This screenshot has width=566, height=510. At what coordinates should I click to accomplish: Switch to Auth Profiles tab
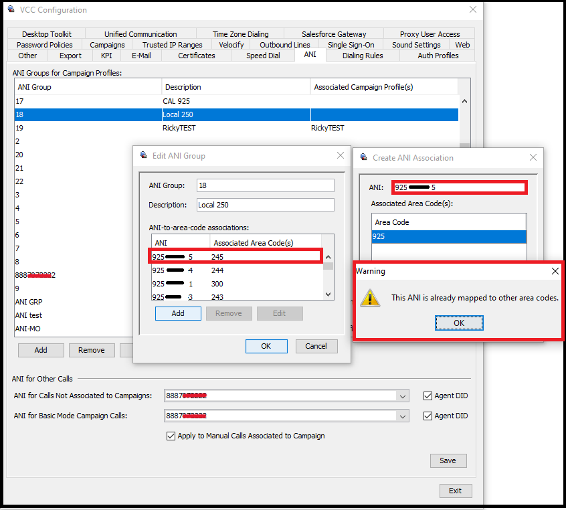click(x=438, y=56)
